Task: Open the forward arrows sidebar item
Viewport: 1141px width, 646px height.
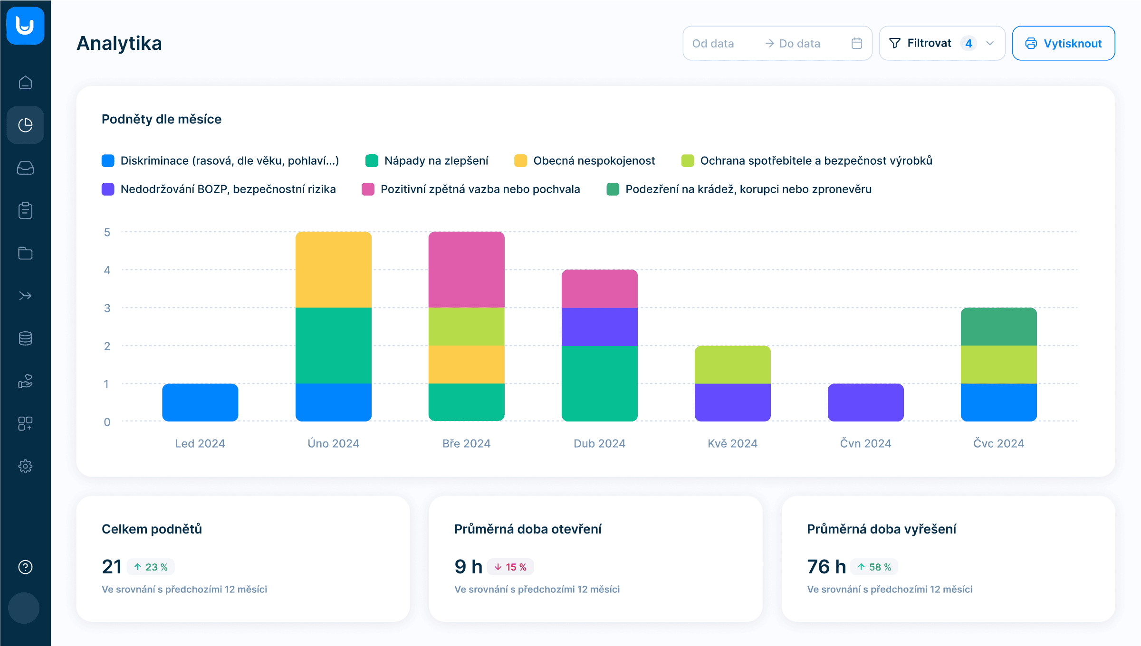Action: pyautogui.click(x=25, y=296)
